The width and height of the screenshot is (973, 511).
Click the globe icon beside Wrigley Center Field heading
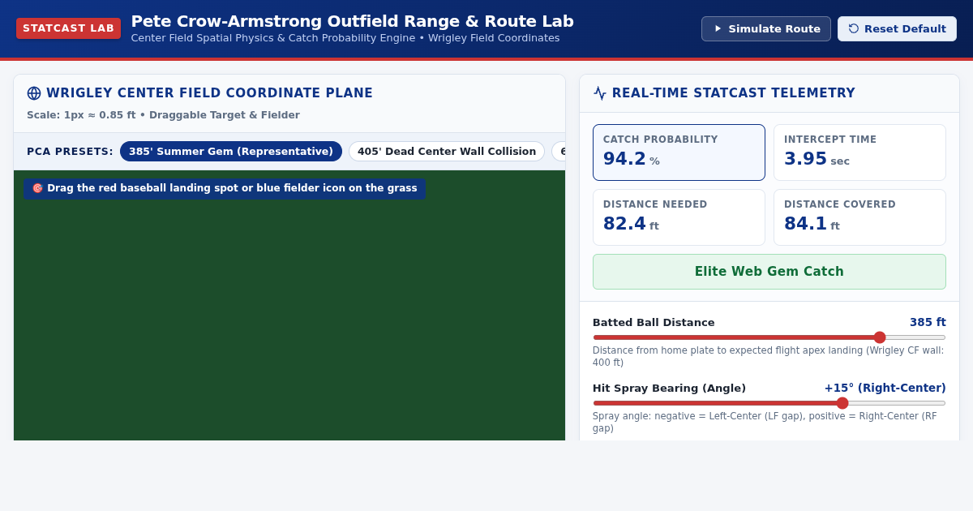34,93
